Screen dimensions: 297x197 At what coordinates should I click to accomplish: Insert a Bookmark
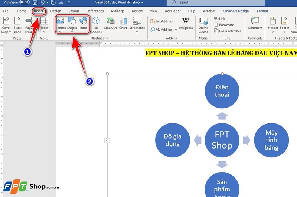click(224, 25)
